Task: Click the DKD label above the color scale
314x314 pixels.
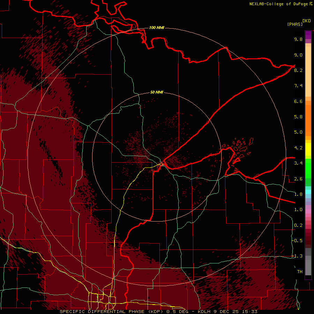Action: tap(307, 21)
